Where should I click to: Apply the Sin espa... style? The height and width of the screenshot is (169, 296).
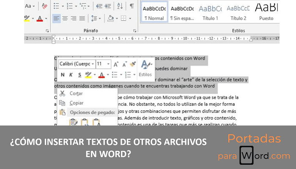click(182, 12)
